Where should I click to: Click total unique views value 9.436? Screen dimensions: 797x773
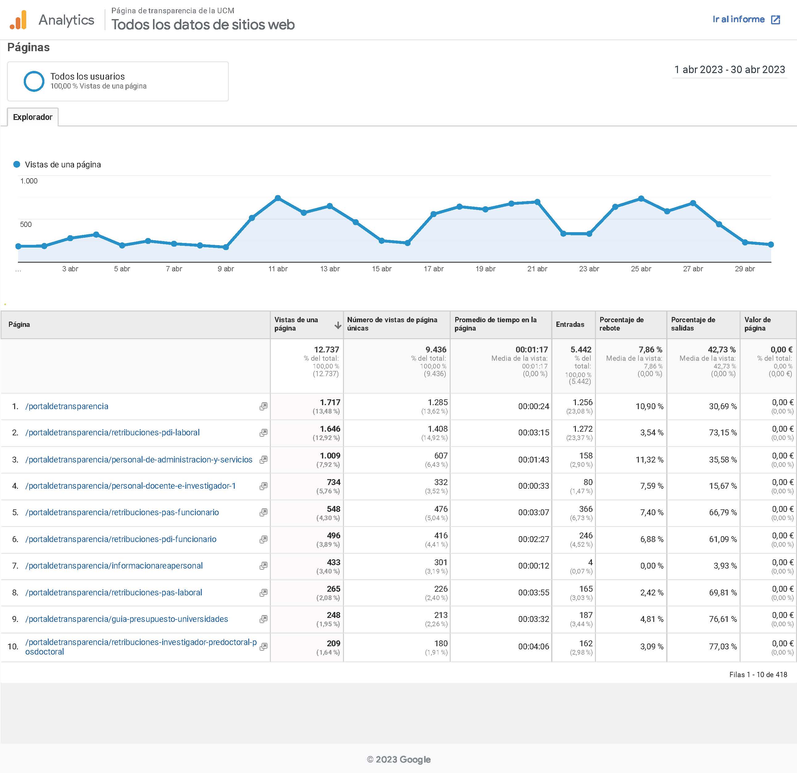[x=436, y=350]
